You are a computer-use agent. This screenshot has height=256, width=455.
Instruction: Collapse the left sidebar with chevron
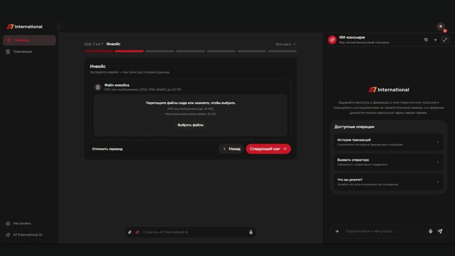[59, 27]
